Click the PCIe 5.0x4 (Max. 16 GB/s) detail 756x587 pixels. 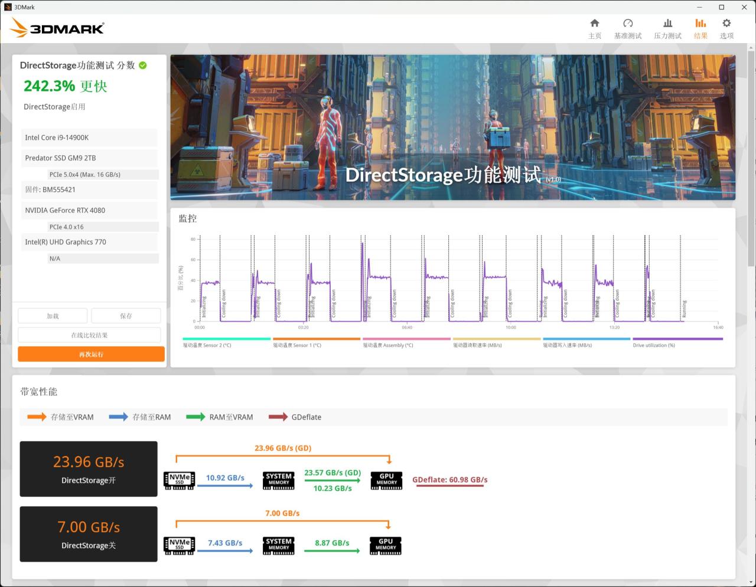[x=103, y=175]
